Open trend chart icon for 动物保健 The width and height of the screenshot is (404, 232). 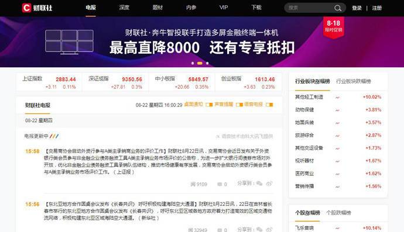click(337, 110)
